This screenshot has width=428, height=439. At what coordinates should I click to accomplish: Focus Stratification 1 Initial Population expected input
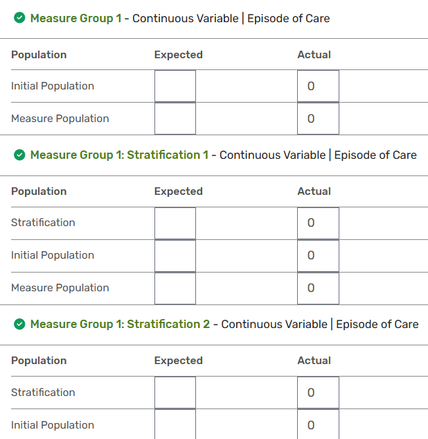175,256
